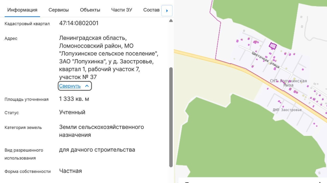Open the Информация tab

22,10
